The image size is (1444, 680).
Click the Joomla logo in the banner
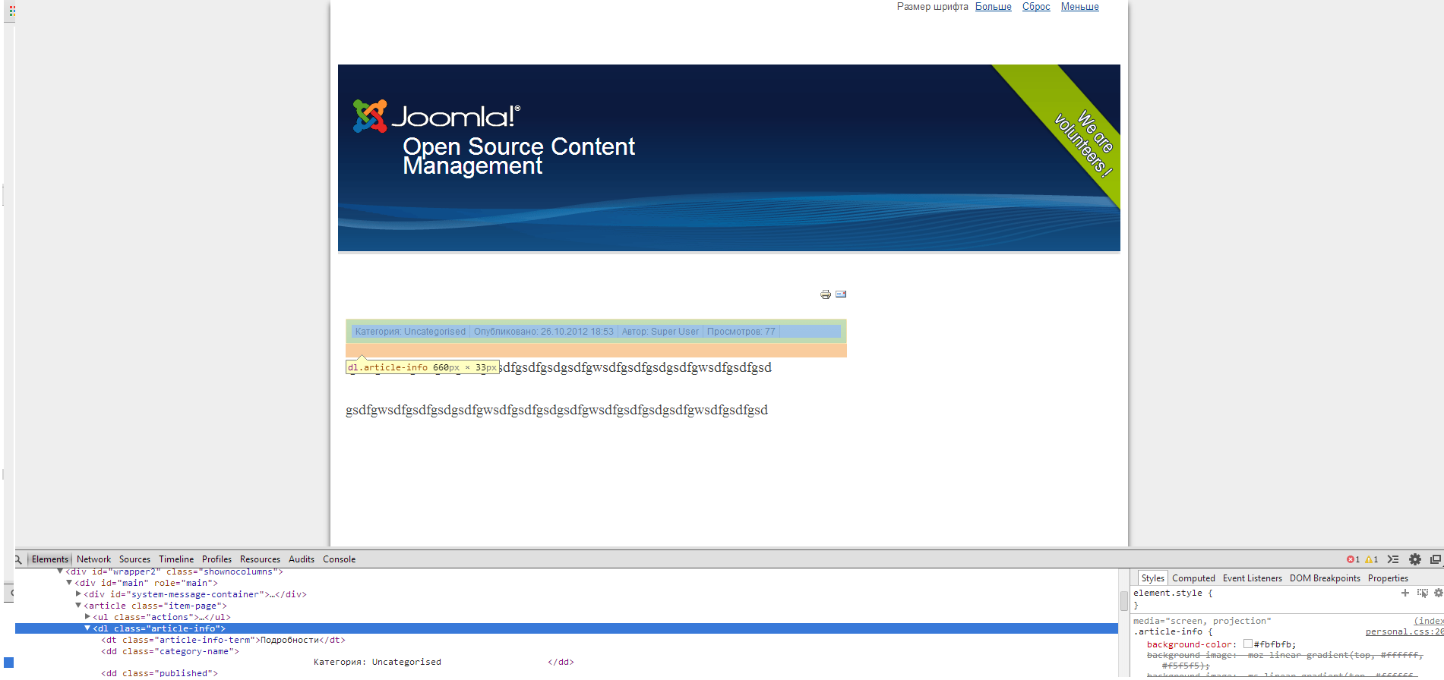pos(437,116)
